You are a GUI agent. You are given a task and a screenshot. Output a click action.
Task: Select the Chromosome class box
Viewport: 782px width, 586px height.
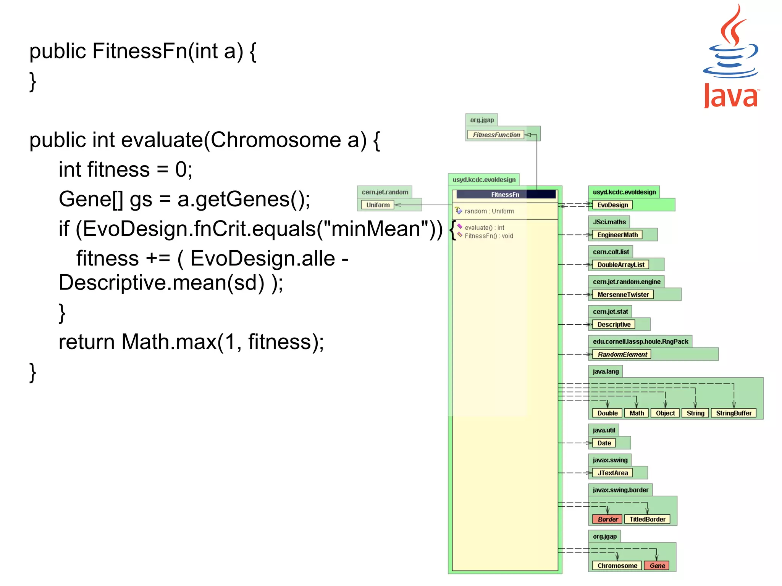(617, 566)
